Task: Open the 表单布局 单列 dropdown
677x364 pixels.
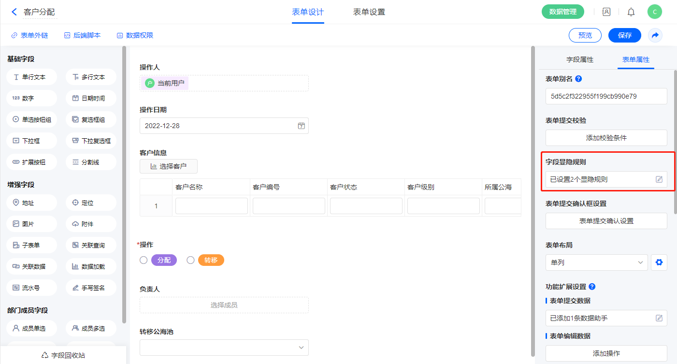Action: click(596, 262)
